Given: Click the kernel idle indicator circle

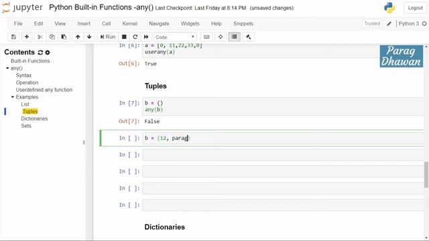Looking at the screenshot, I should coord(424,24).
